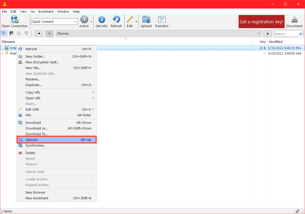Go to parent folder with up arrow

[268, 33]
